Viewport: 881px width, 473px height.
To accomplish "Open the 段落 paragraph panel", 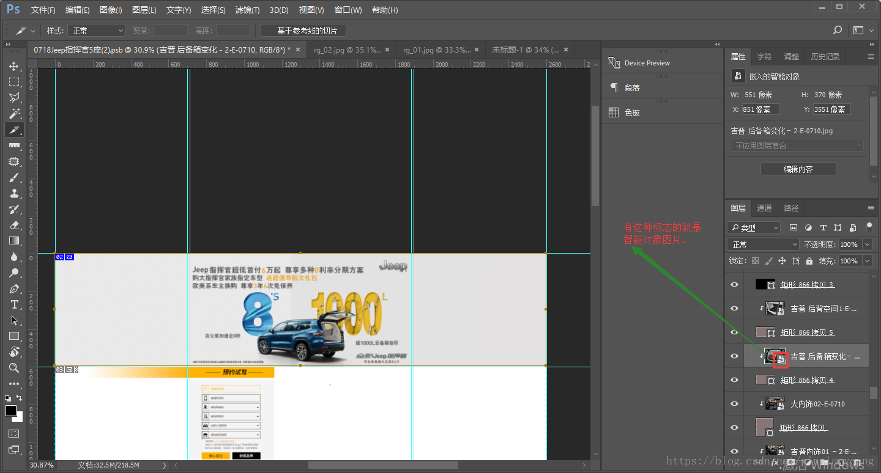I will 631,88.
